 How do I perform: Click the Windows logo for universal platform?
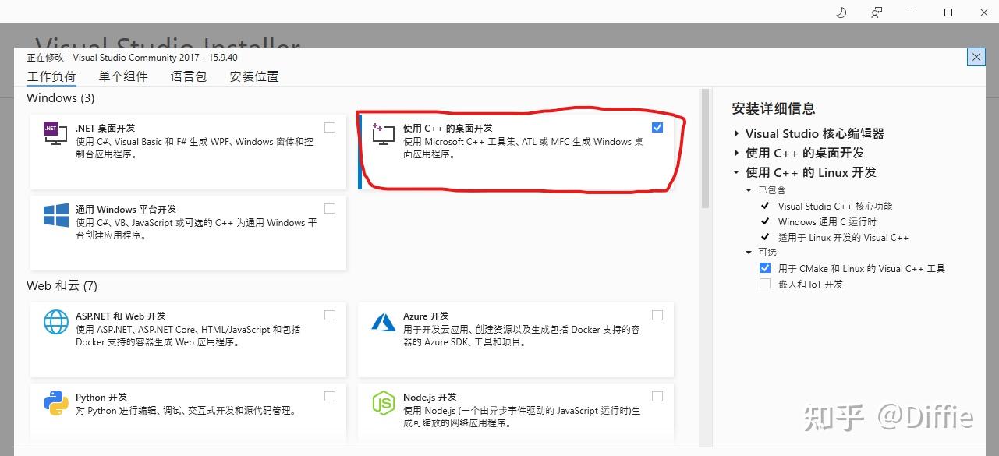click(56, 216)
